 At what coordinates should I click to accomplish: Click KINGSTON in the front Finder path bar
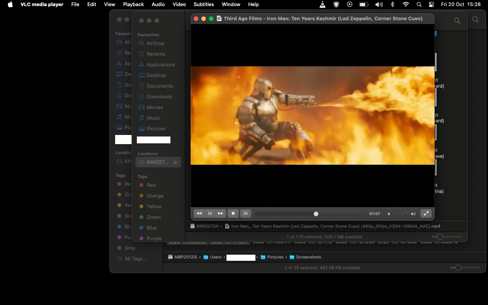[204, 226]
